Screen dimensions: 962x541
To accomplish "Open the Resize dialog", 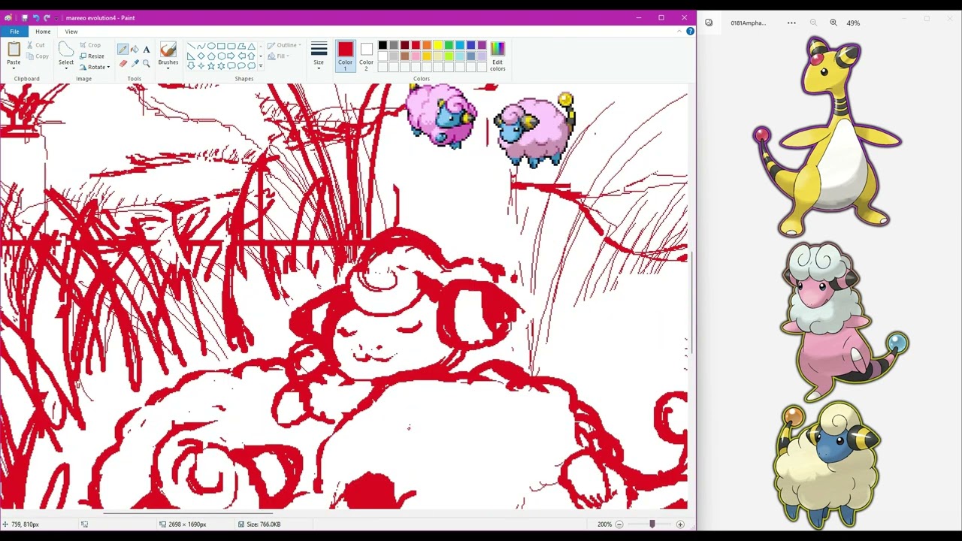I will [92, 56].
